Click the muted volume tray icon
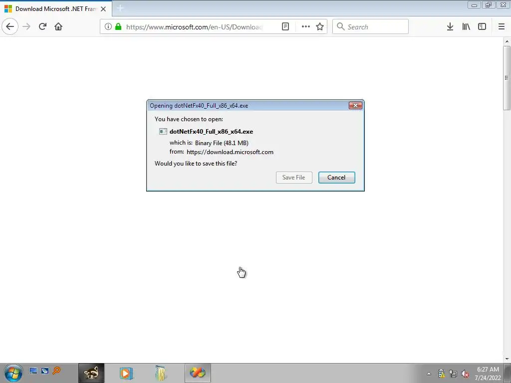The width and height of the screenshot is (511, 383). click(465, 374)
